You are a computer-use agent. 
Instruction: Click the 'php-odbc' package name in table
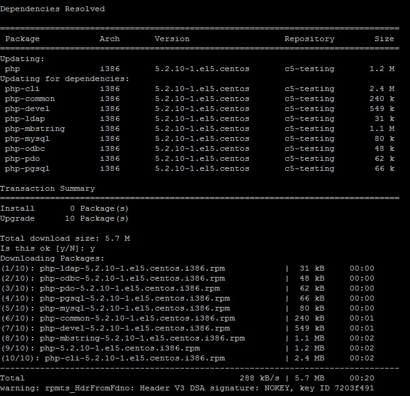point(25,148)
